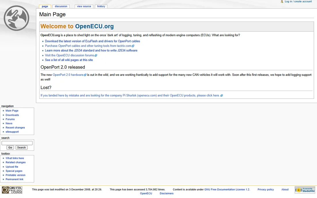This screenshot has width=317, height=198.
Task: Open sitesupport in navigation sidebar
Action: tap(12, 132)
